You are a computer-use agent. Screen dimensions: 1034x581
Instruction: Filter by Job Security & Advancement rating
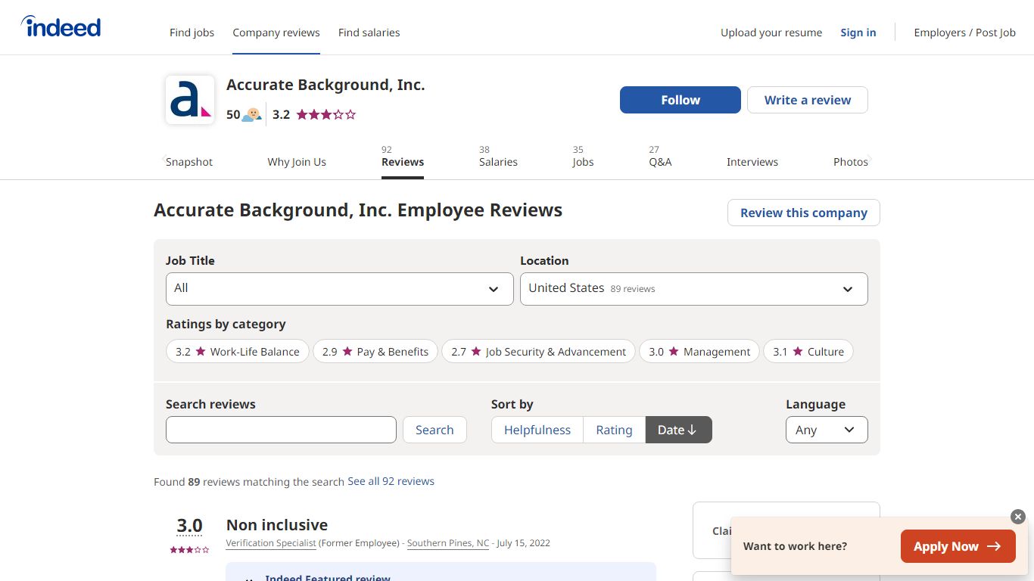coord(538,352)
